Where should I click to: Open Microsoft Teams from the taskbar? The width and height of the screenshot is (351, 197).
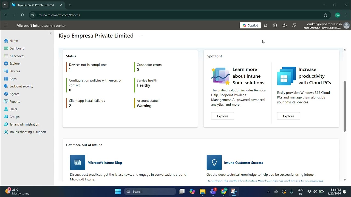tap(213, 192)
